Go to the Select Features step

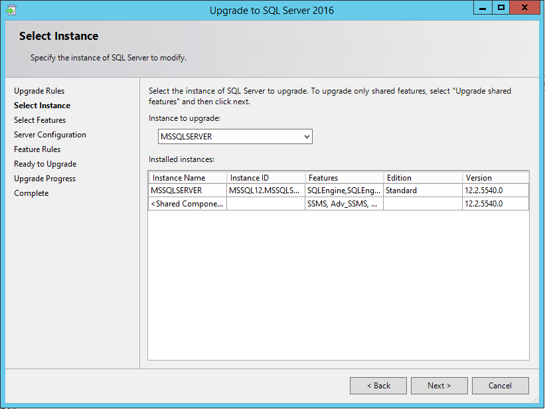(39, 120)
